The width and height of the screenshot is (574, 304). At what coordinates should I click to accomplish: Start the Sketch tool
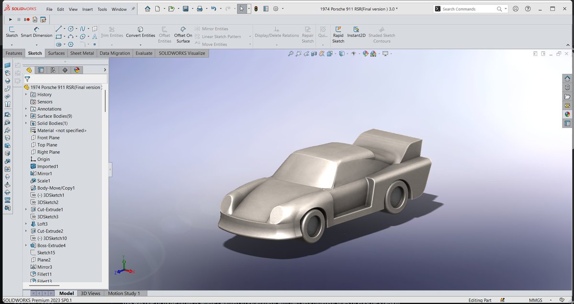[11, 32]
